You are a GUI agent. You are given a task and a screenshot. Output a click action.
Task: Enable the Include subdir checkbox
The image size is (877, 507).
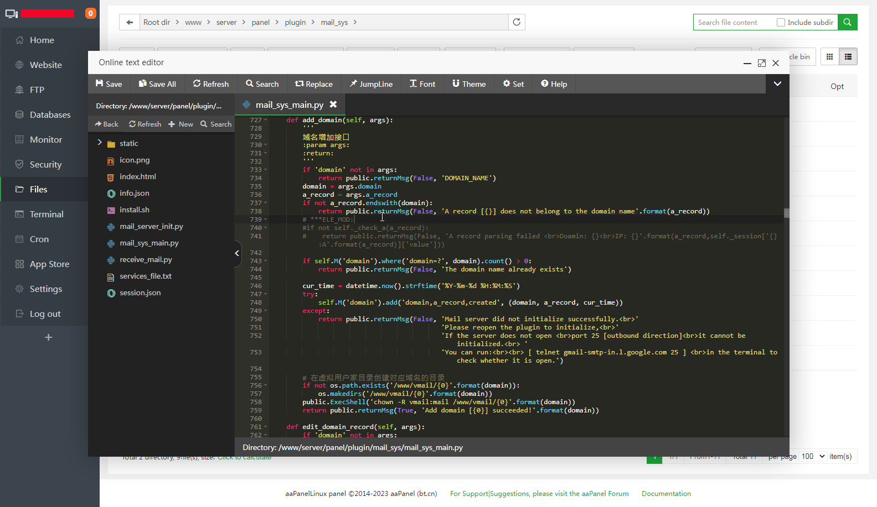coord(781,23)
